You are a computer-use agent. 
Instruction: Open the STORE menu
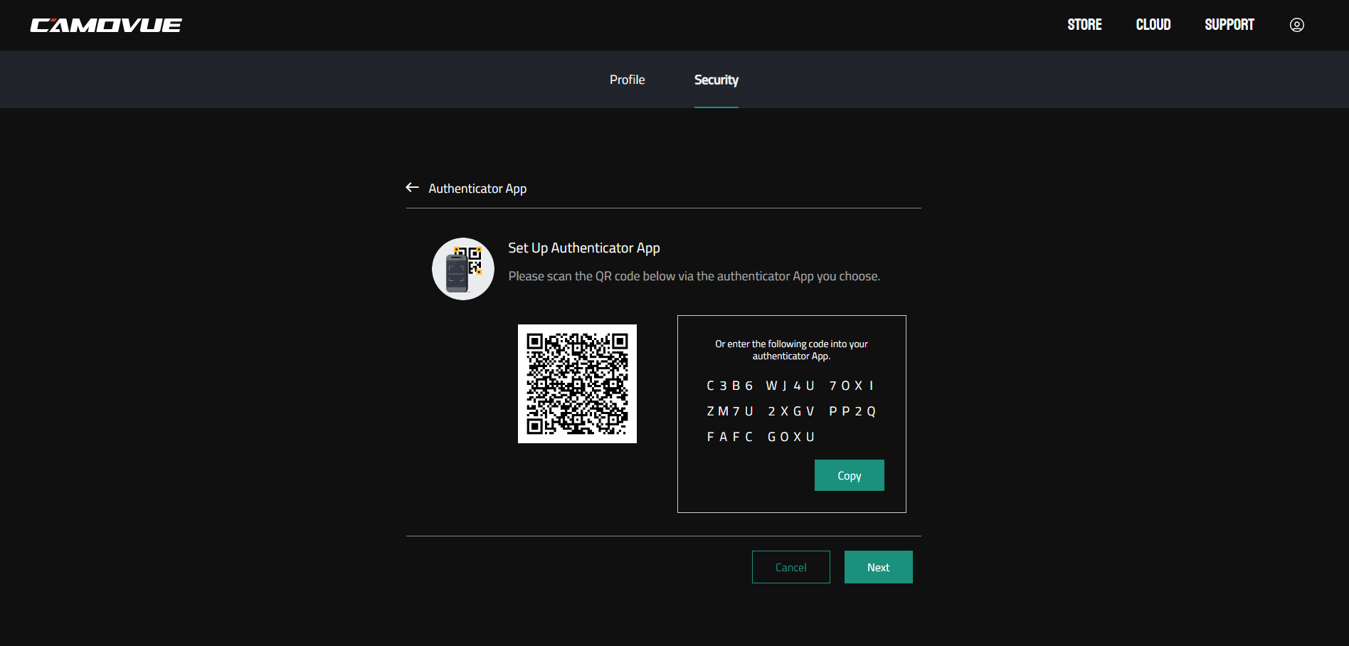(1084, 25)
